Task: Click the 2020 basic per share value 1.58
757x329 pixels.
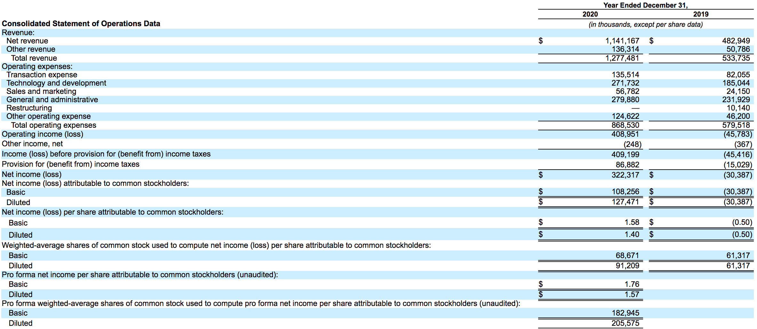Action: tap(632, 222)
